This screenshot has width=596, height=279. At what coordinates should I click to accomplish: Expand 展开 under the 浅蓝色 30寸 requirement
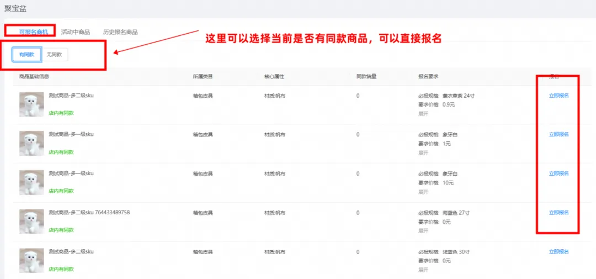(x=423, y=270)
